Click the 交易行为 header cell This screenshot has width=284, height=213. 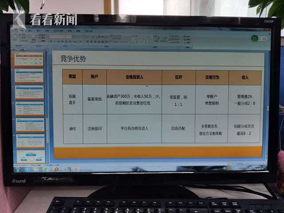[x=212, y=78]
